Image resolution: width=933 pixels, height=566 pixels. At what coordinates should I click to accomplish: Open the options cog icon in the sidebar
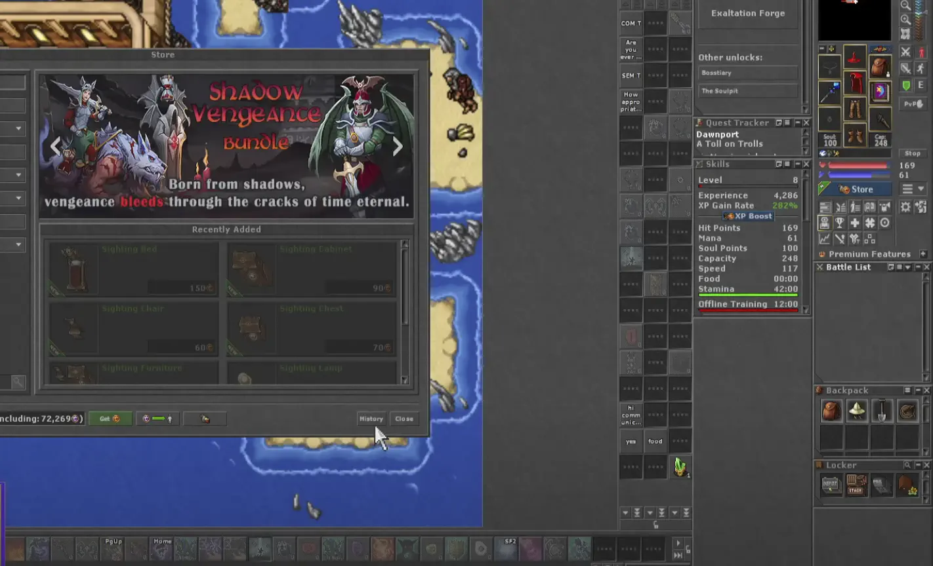point(905,207)
